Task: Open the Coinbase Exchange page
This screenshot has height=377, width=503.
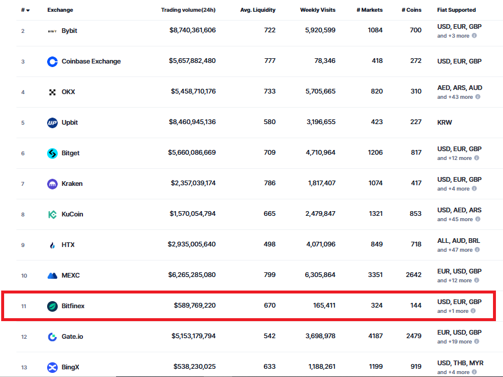Action: pyautogui.click(x=91, y=61)
